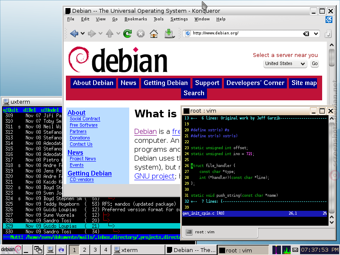Open the Forward history dropdown arrow
Screen dimensions: 340x255
pyautogui.click(x=100, y=34)
